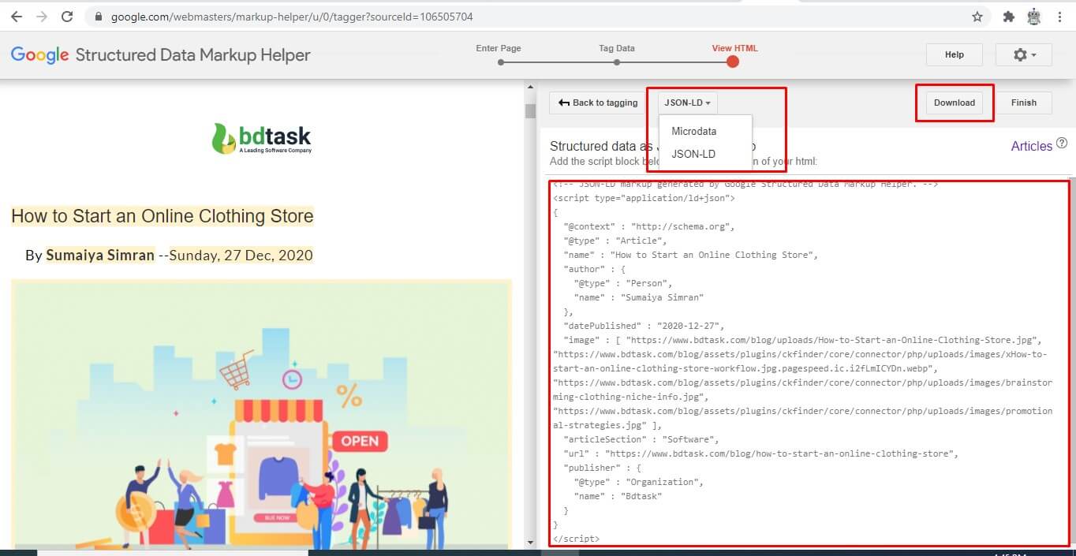The image size is (1076, 556).
Task: Select Microdata from format menu
Action: point(693,131)
